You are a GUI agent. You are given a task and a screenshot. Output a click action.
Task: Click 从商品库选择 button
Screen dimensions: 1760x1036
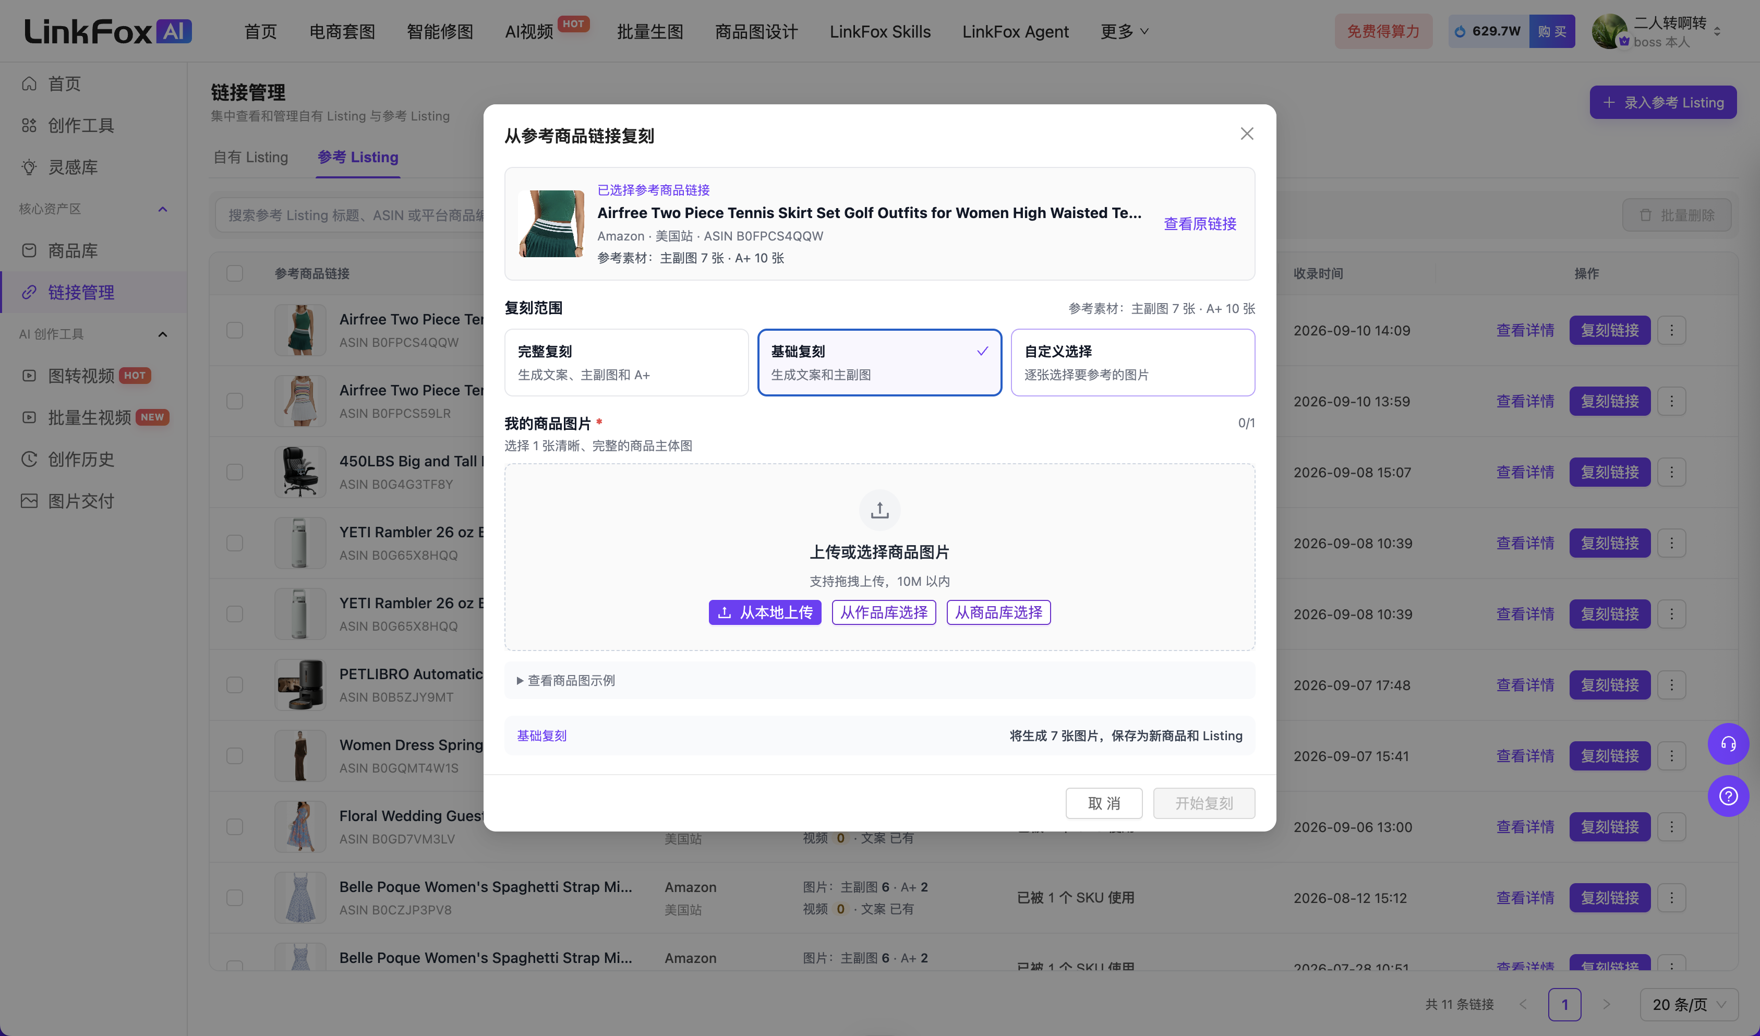(x=998, y=612)
